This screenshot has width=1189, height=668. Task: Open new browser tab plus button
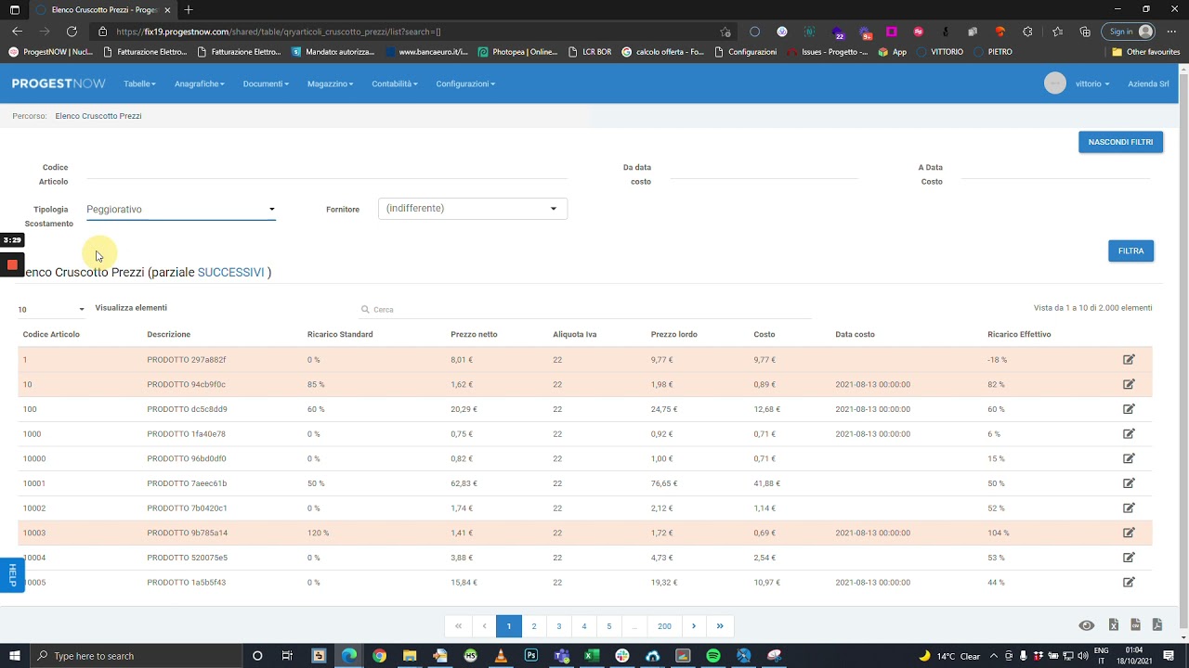pos(189,9)
